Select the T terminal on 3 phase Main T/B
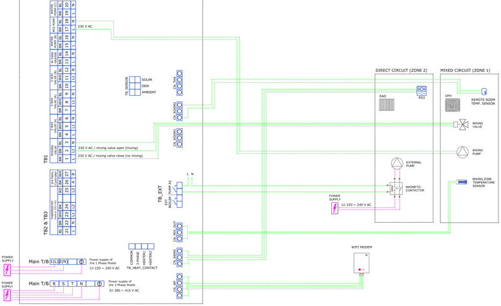This screenshot has width=501, height=306. (x=73, y=283)
